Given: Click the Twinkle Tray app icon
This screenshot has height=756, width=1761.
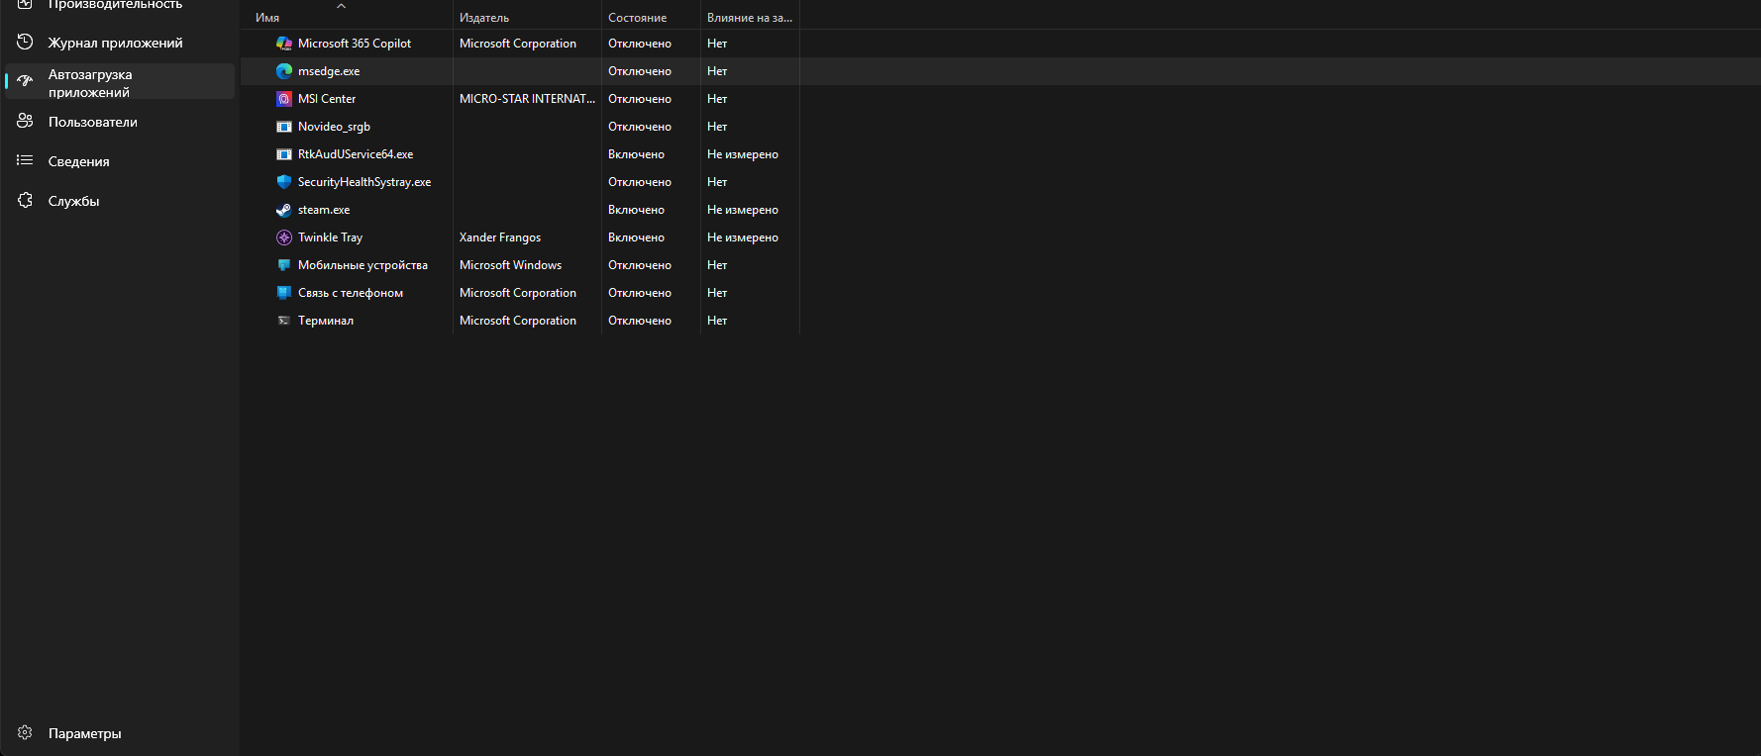Looking at the screenshot, I should [x=284, y=237].
